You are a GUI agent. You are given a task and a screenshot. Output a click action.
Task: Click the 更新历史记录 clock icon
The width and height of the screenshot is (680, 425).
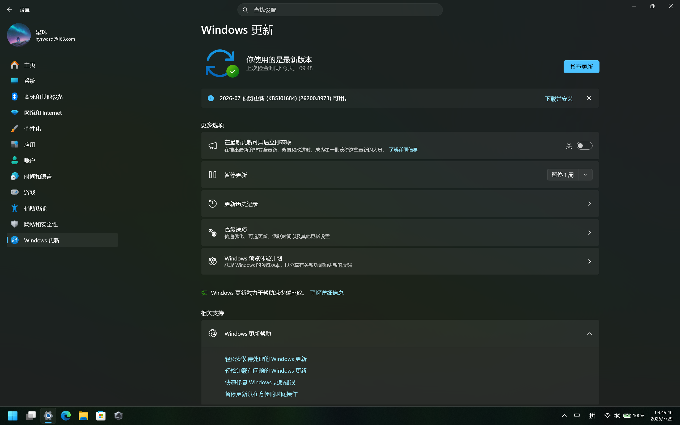coord(212,204)
